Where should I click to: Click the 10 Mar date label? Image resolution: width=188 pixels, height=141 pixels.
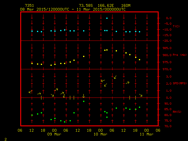[x=100, y=134]
